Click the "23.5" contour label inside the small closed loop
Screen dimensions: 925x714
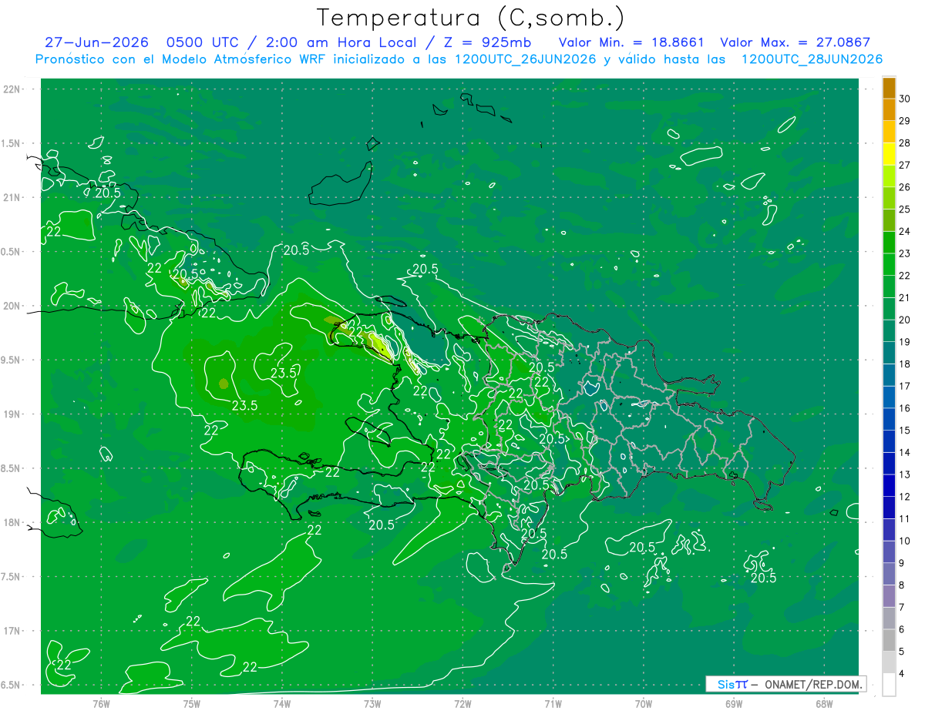pyautogui.click(x=284, y=373)
